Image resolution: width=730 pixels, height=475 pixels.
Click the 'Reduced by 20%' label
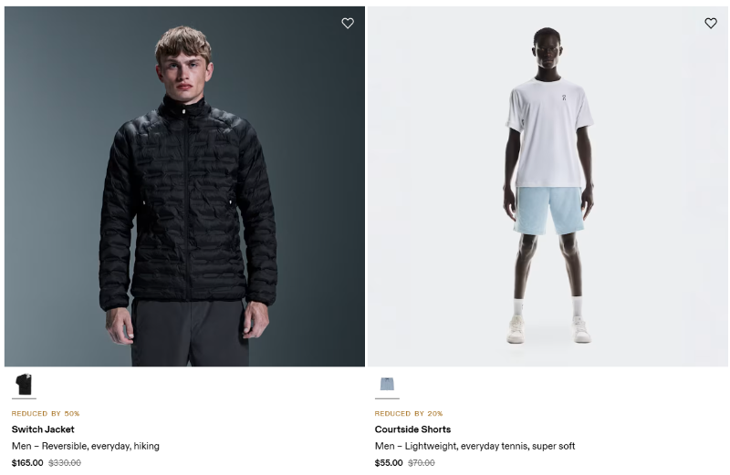tap(409, 413)
